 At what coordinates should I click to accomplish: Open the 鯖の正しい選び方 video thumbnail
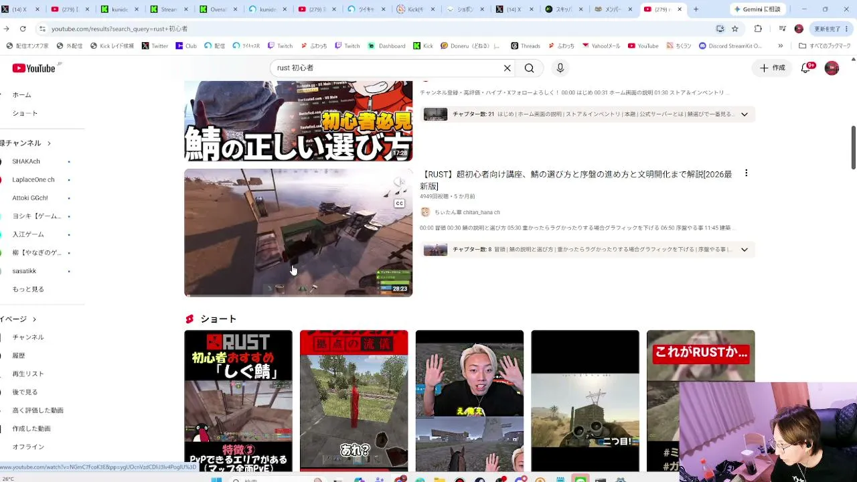(x=299, y=121)
